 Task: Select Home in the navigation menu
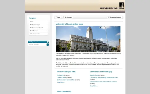tap(38, 22)
